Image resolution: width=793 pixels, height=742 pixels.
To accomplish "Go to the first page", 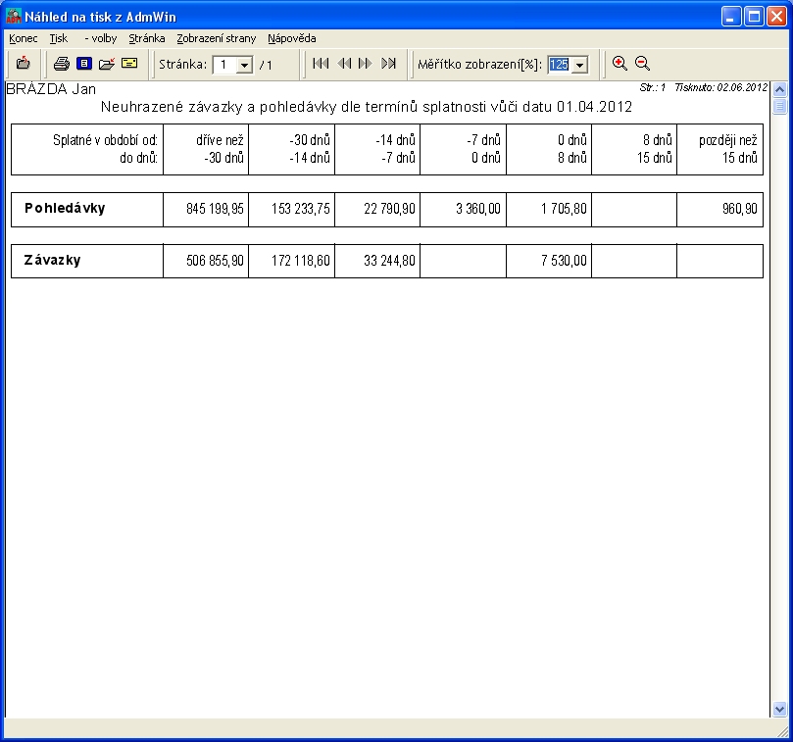I will (x=321, y=64).
